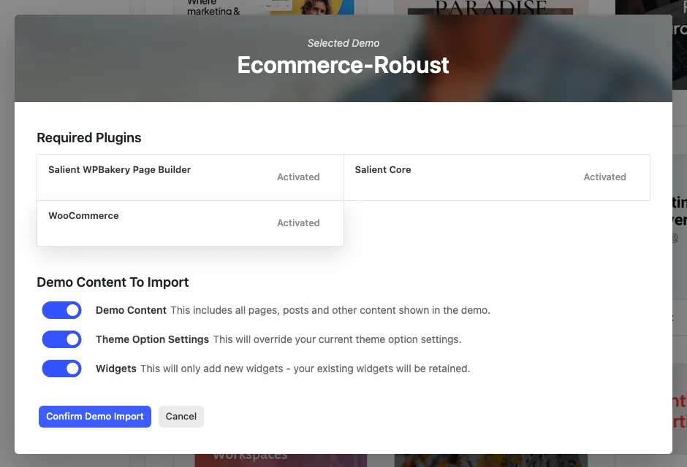Cancel the demo import dialog
This screenshot has height=467, width=687.
(181, 416)
